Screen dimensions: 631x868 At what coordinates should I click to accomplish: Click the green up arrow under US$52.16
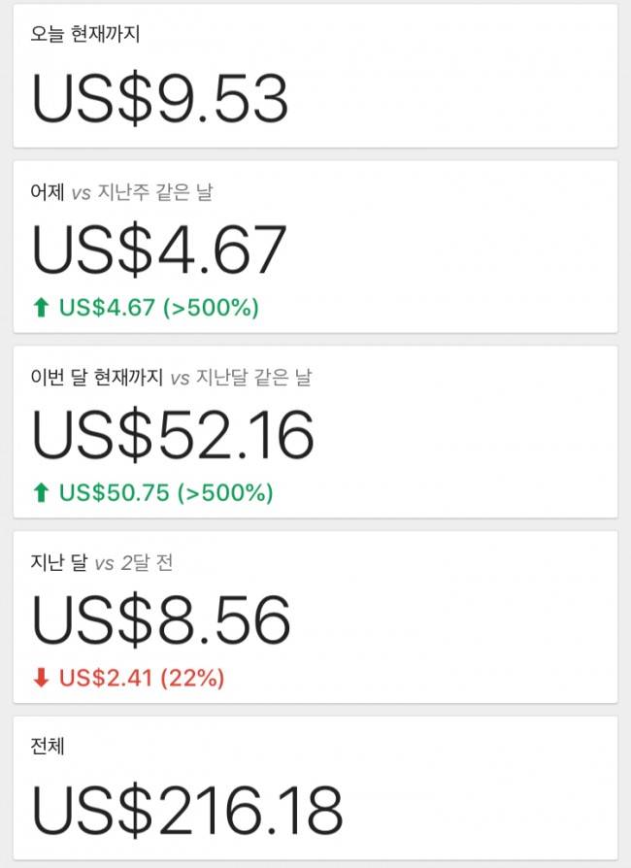41,493
